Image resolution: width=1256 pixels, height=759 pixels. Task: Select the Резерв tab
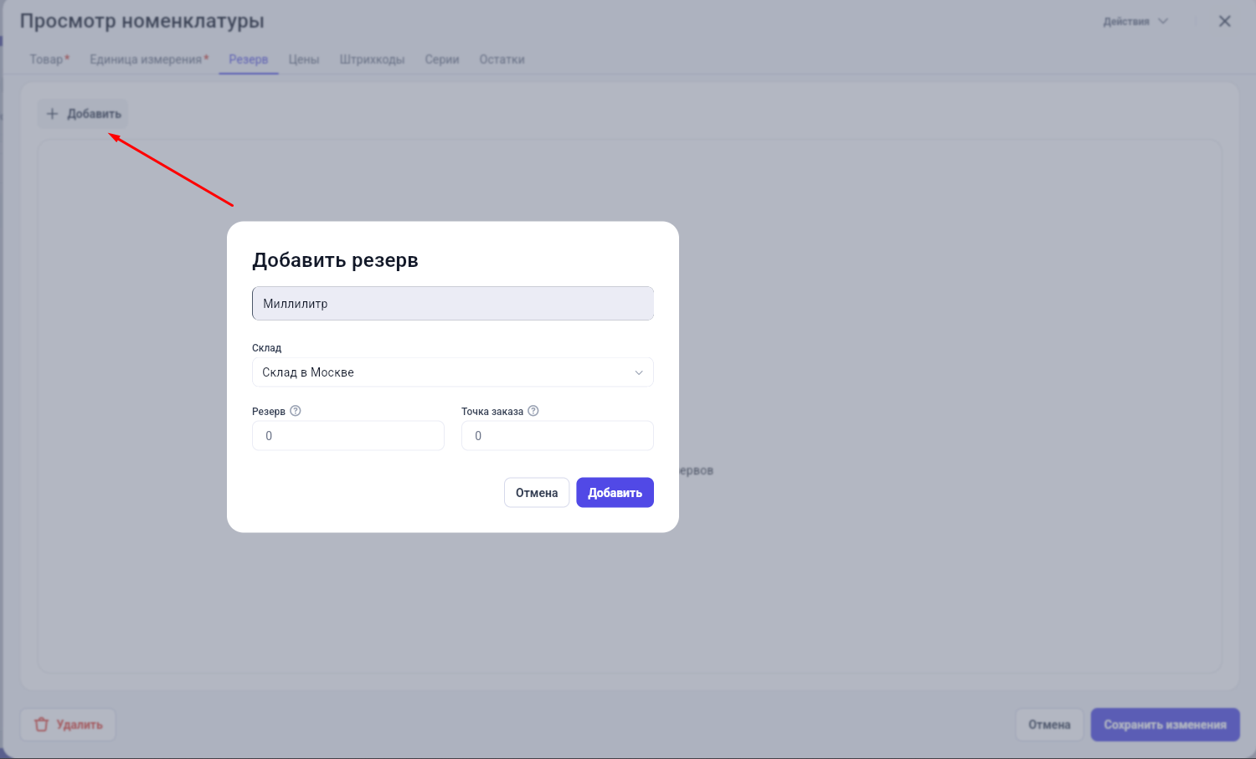pyautogui.click(x=249, y=59)
